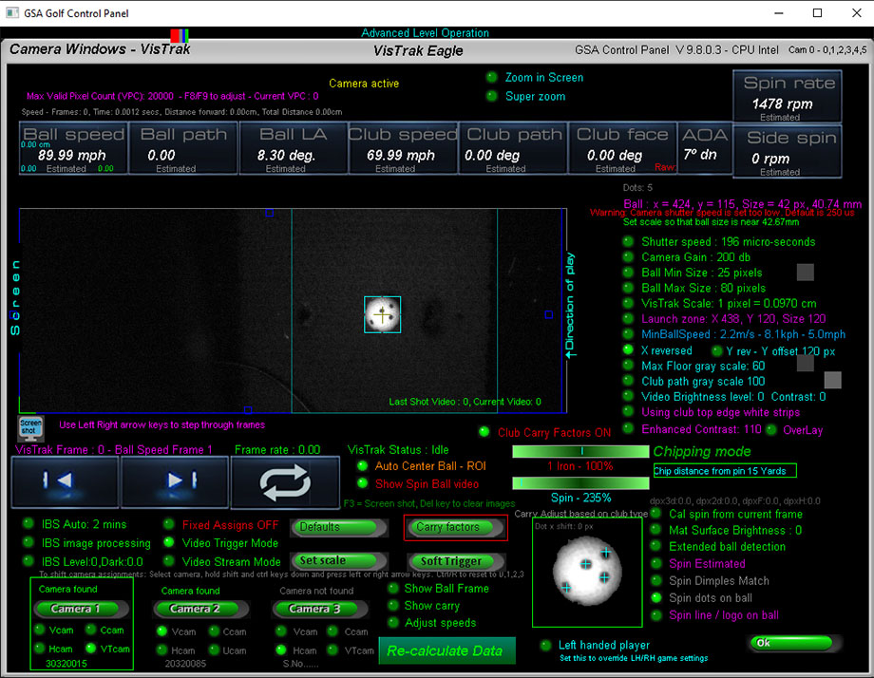Click the spin ball preview image
The image size is (874, 678).
(587, 572)
